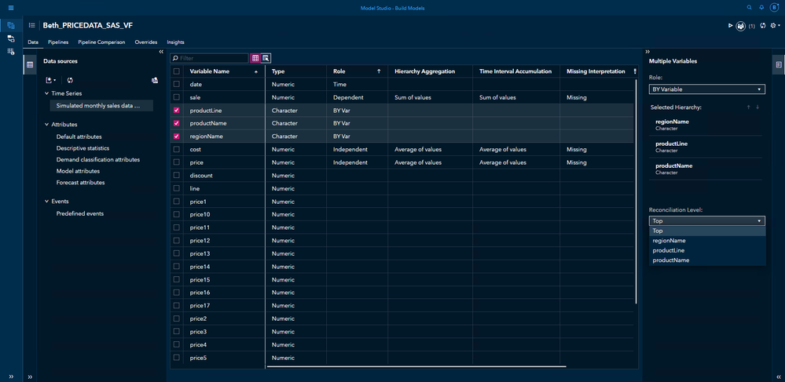Check the sale variable checkbox

(x=176, y=97)
